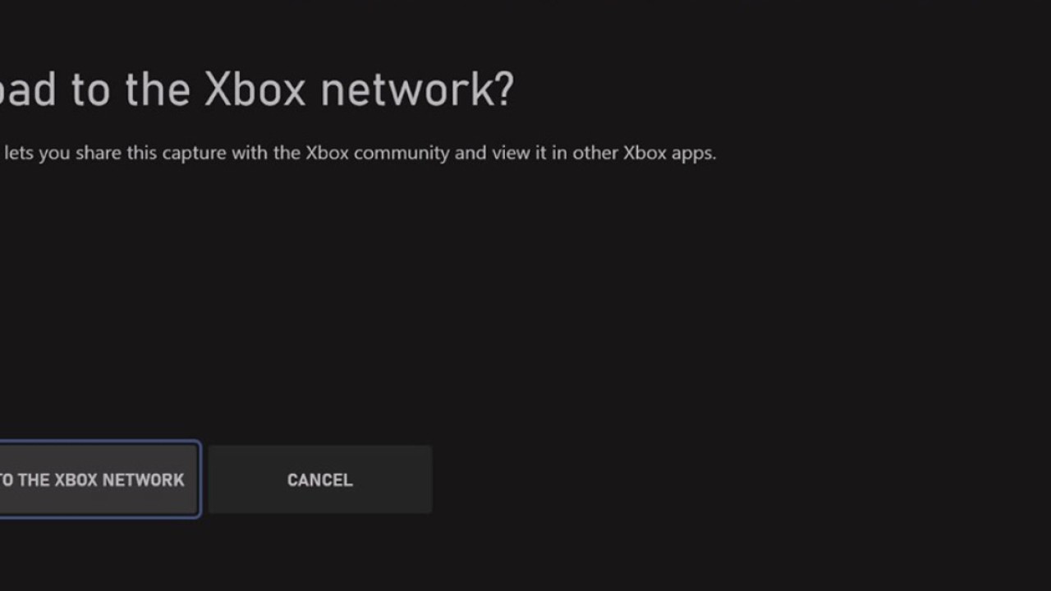Approve sharing by pressing the upload button

click(97, 480)
